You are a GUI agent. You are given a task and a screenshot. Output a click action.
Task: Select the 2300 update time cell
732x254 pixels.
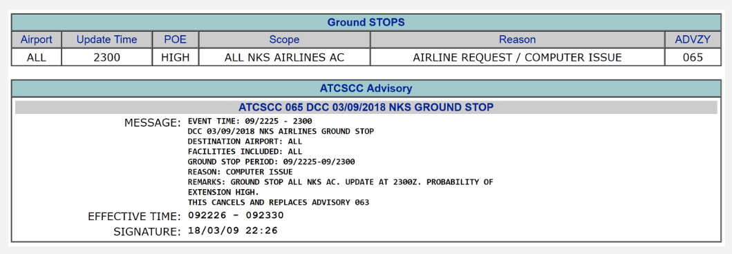coord(106,58)
